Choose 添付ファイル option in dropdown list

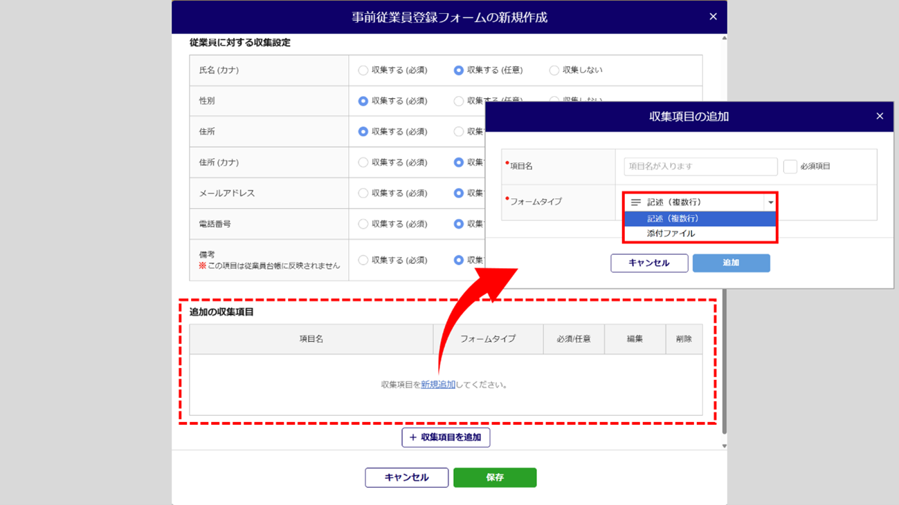699,234
